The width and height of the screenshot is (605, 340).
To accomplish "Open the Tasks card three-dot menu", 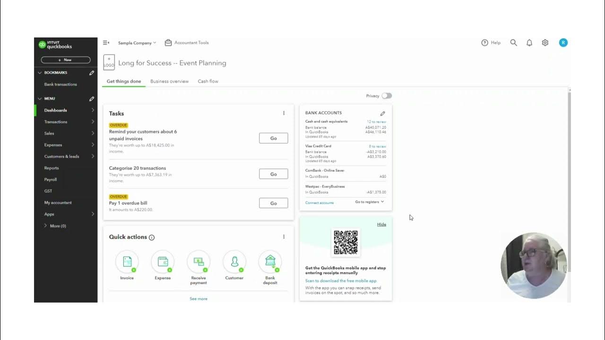I will [284, 113].
